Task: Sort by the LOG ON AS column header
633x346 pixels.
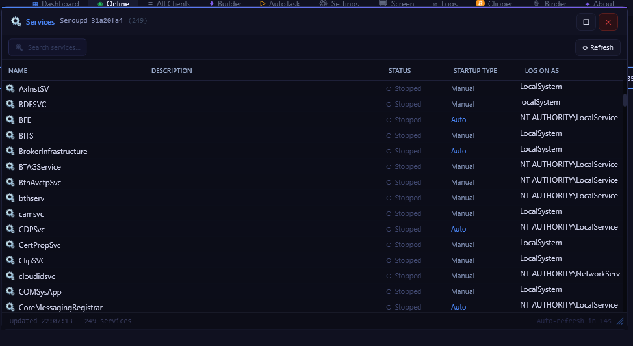Action: pyautogui.click(x=542, y=70)
